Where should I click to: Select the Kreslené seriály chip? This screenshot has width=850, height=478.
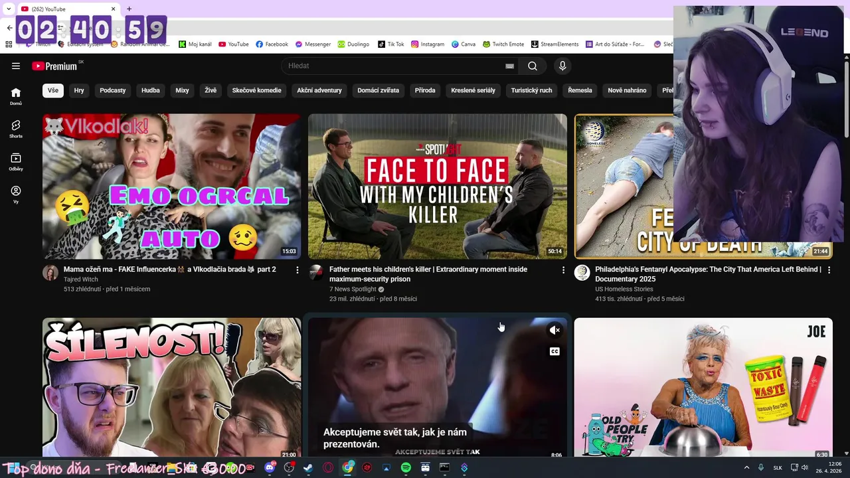(473, 90)
